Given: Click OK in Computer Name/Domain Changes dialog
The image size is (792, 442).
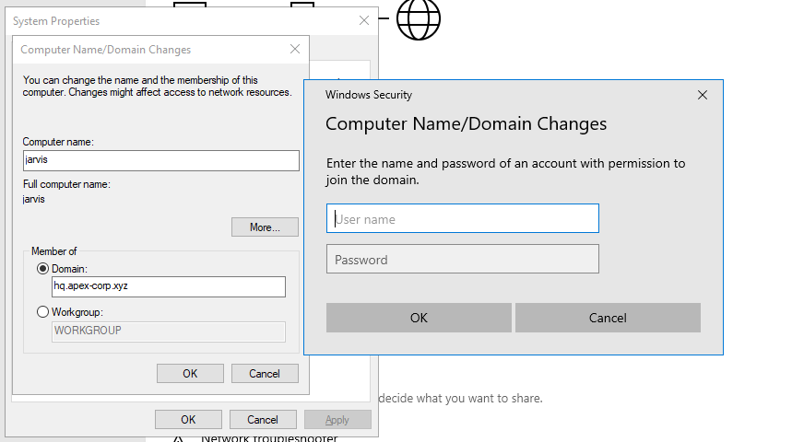Looking at the screenshot, I should [x=190, y=374].
